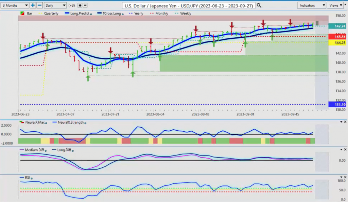Click the settings dot next to TCross.Long

[x=123, y=14]
